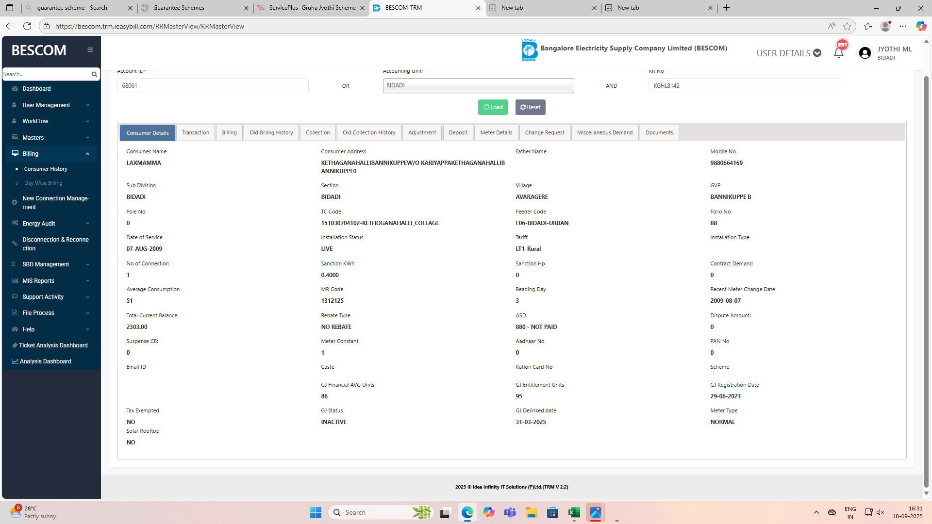Image resolution: width=932 pixels, height=524 pixels.
Task: Switch to the Meter Details tab
Action: pos(496,132)
